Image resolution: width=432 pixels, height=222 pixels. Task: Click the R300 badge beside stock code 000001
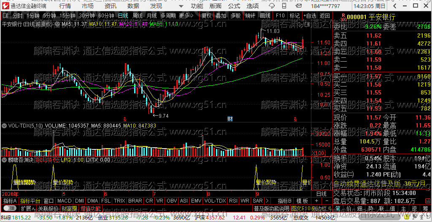pos(343,17)
